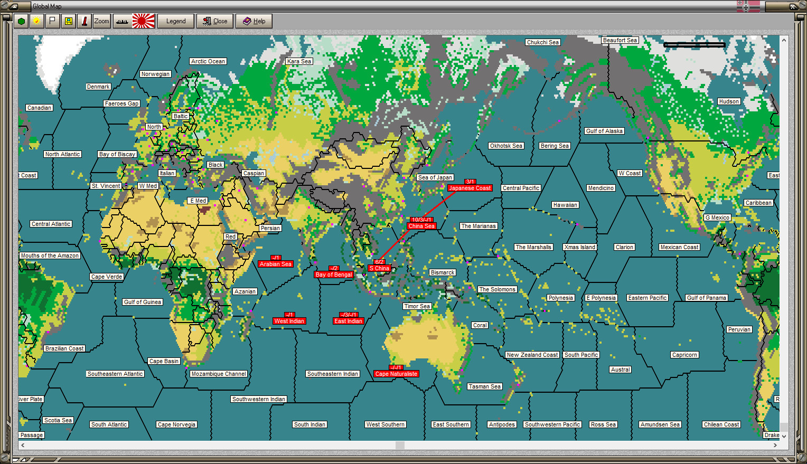
Task: Select the red S China zone label
Action: click(x=379, y=268)
